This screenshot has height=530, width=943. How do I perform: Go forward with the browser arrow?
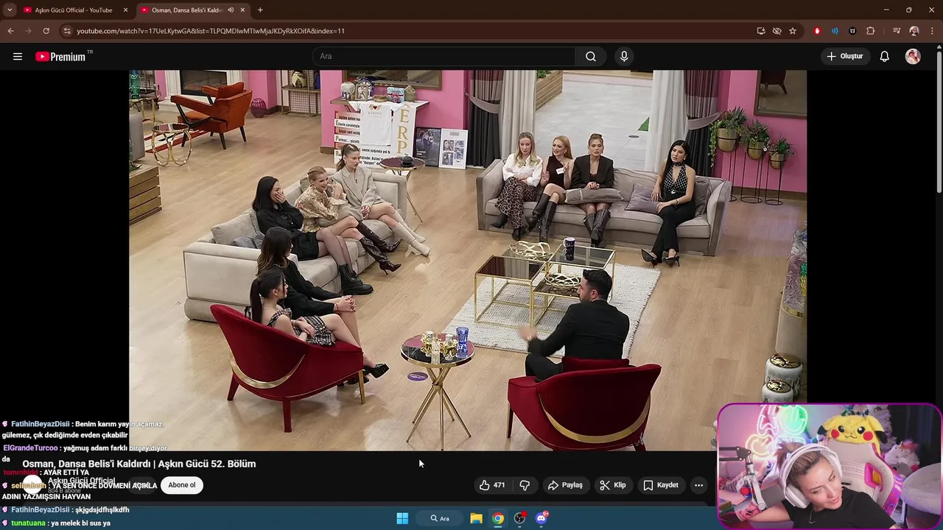pos(28,31)
